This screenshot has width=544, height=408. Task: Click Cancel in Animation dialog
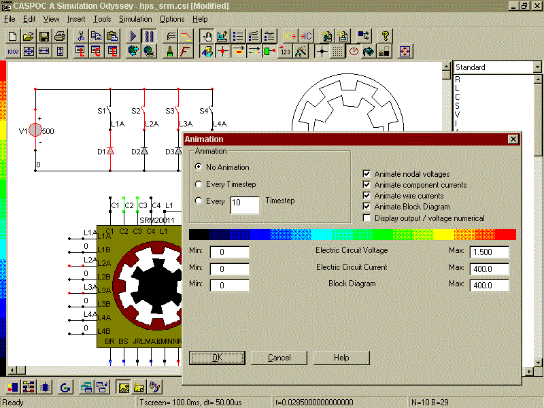(279, 358)
